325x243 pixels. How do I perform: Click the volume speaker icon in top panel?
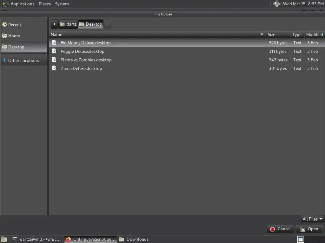tap(277, 4)
